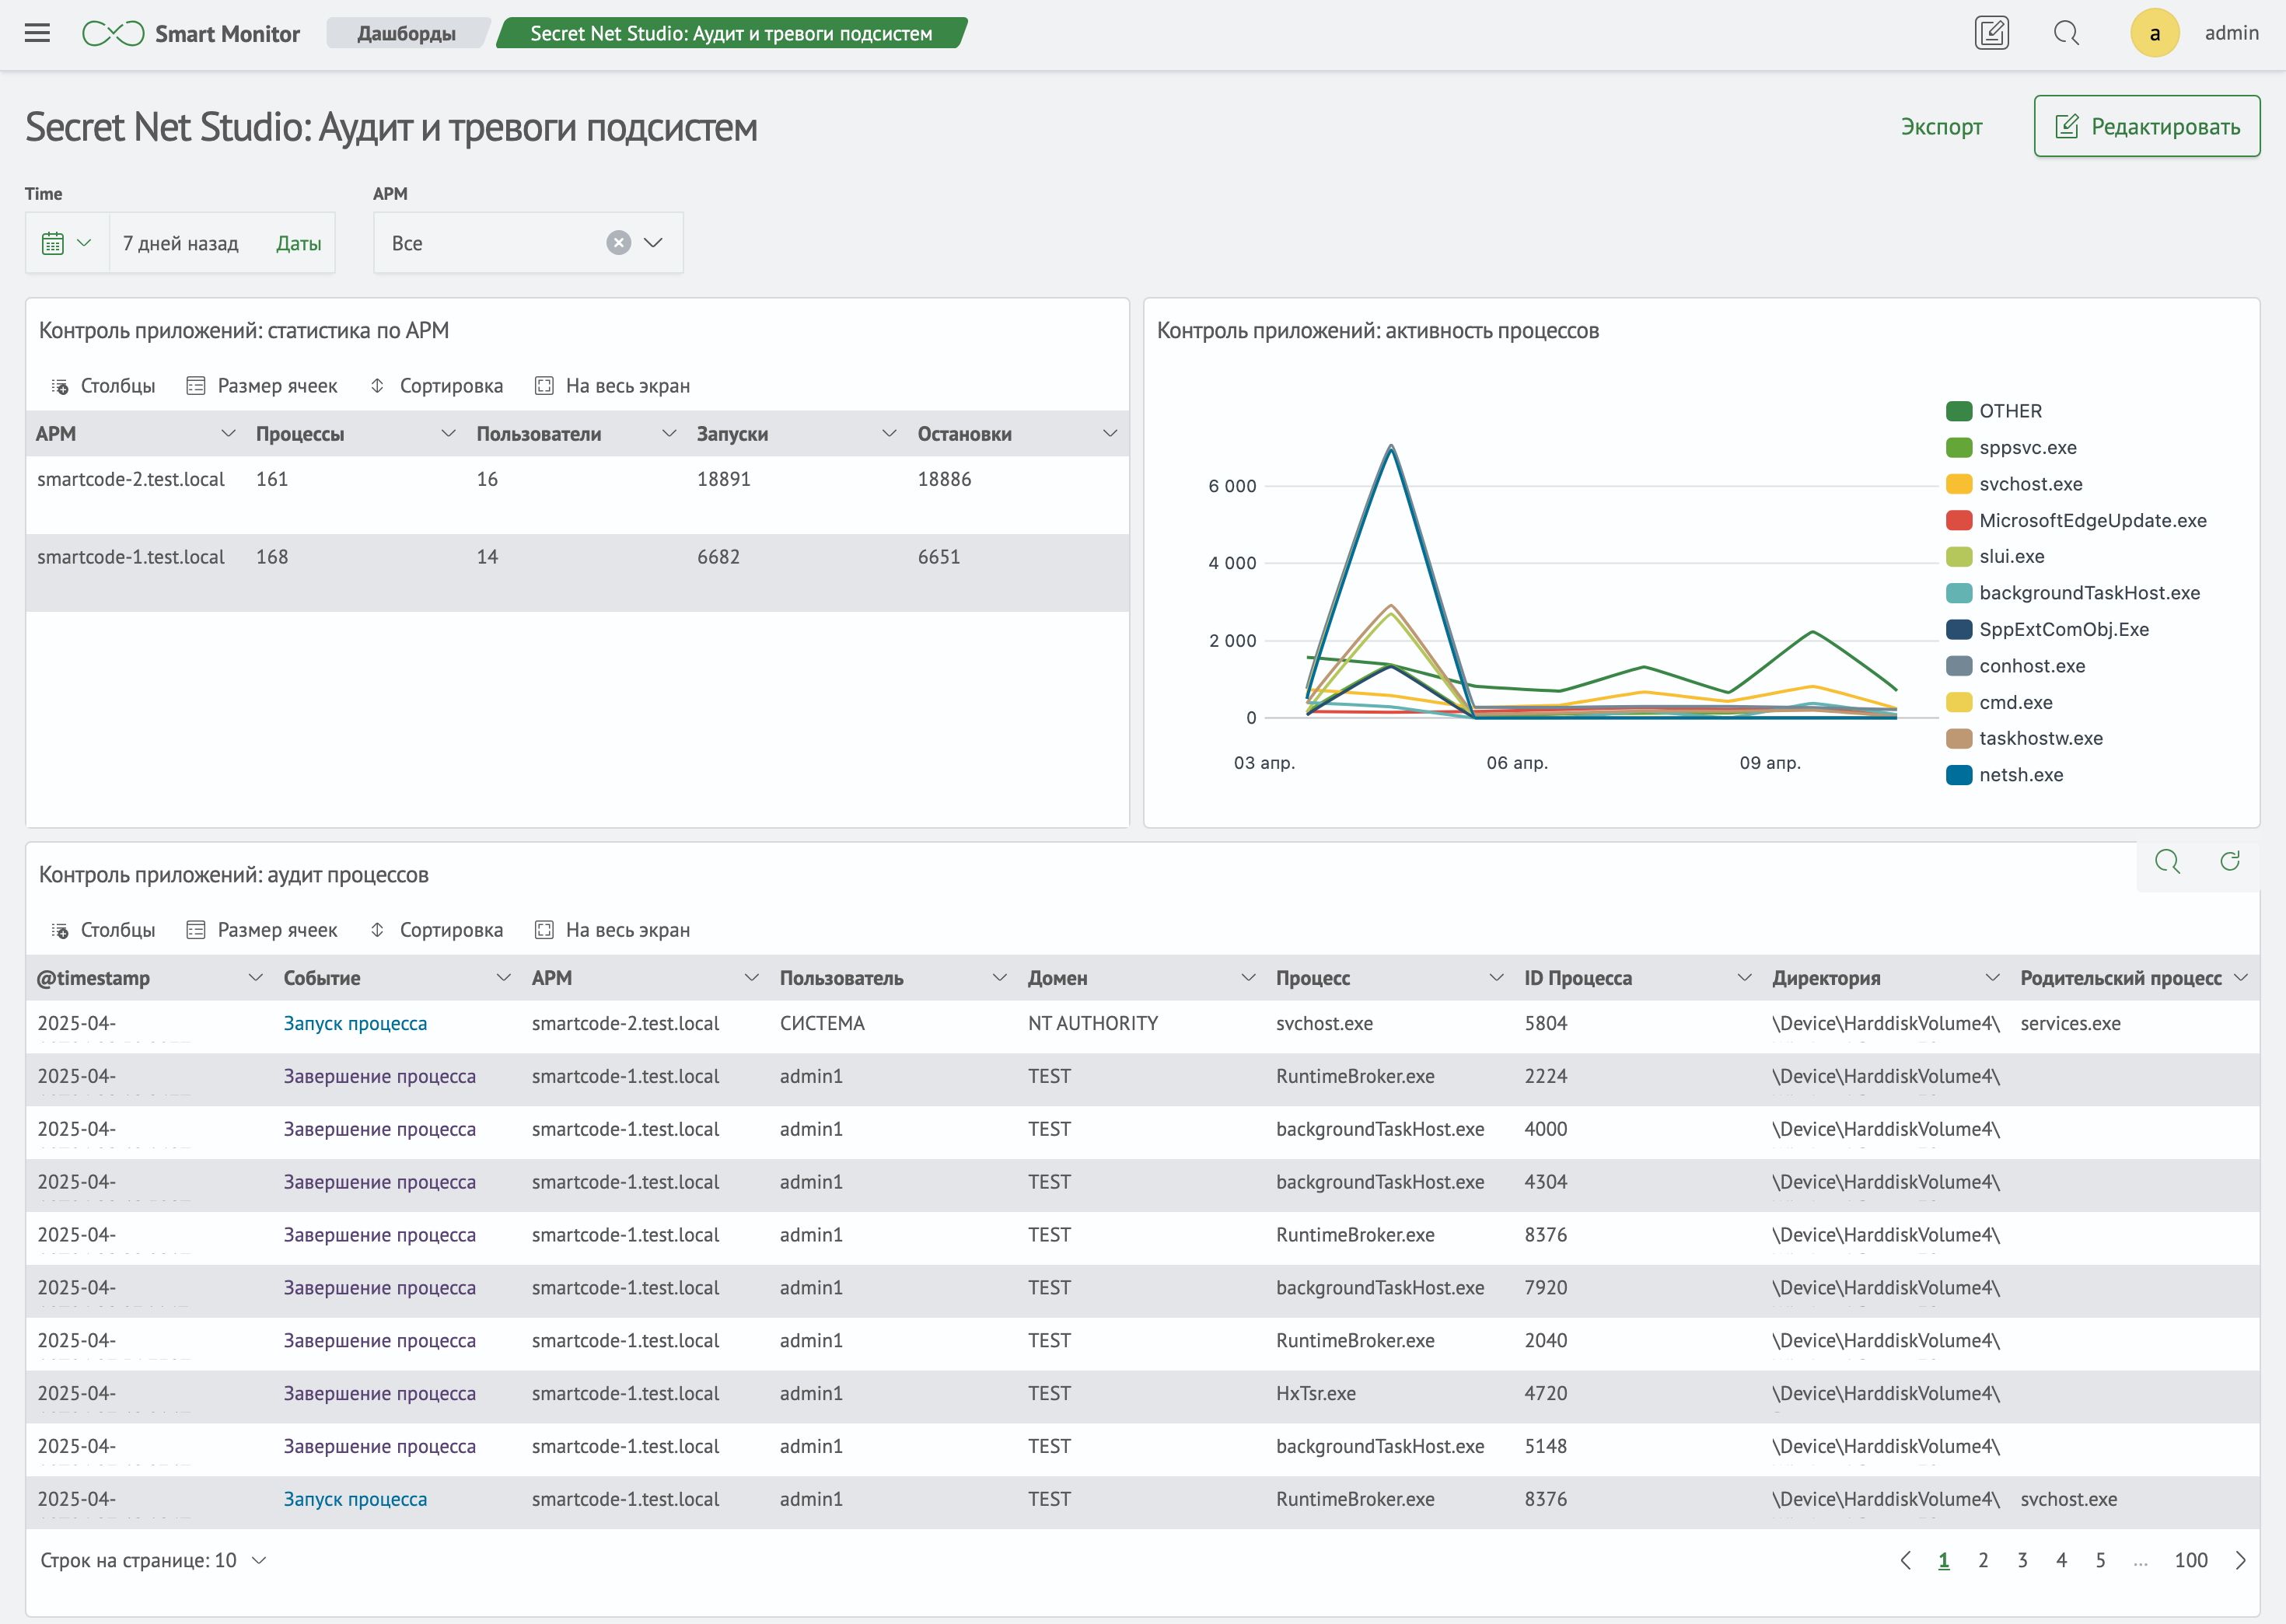Image resolution: width=2286 pixels, height=1624 pixels.
Task: Open the Time calendar picker icon
Action: click(53, 243)
